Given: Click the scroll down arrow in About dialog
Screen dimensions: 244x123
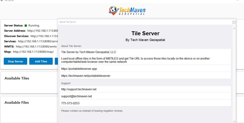Looking at the screenshot, I should click(x=234, y=121).
